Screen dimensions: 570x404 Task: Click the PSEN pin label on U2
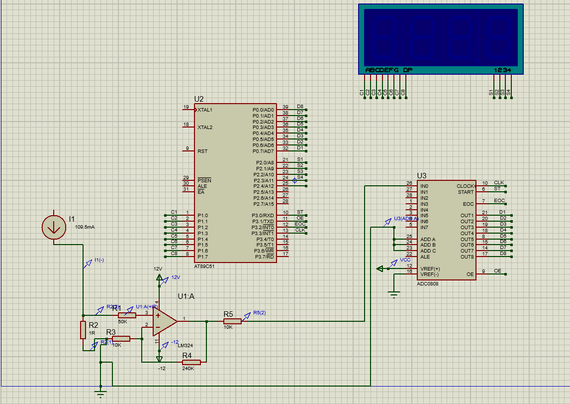coord(204,180)
